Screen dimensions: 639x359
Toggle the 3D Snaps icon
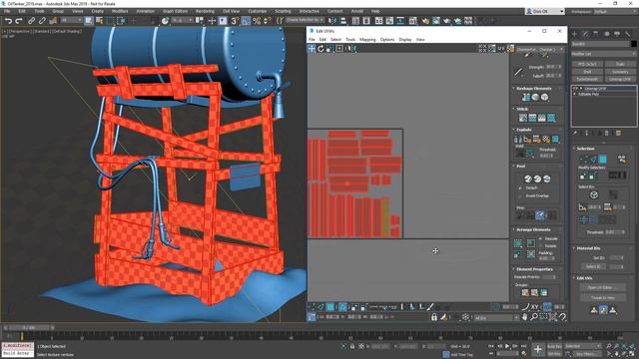click(x=235, y=20)
